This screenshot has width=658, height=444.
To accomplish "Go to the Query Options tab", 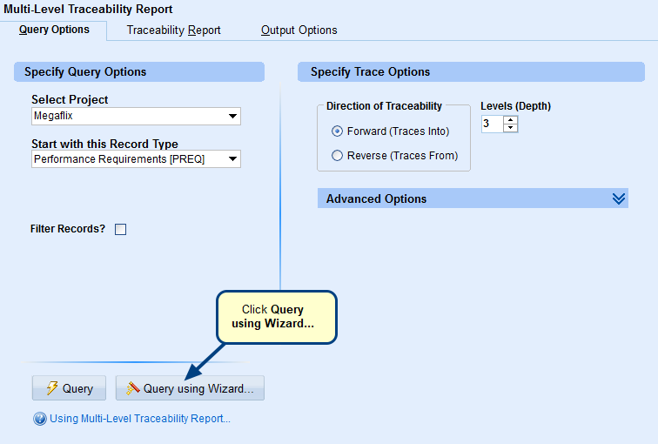I will [x=54, y=30].
